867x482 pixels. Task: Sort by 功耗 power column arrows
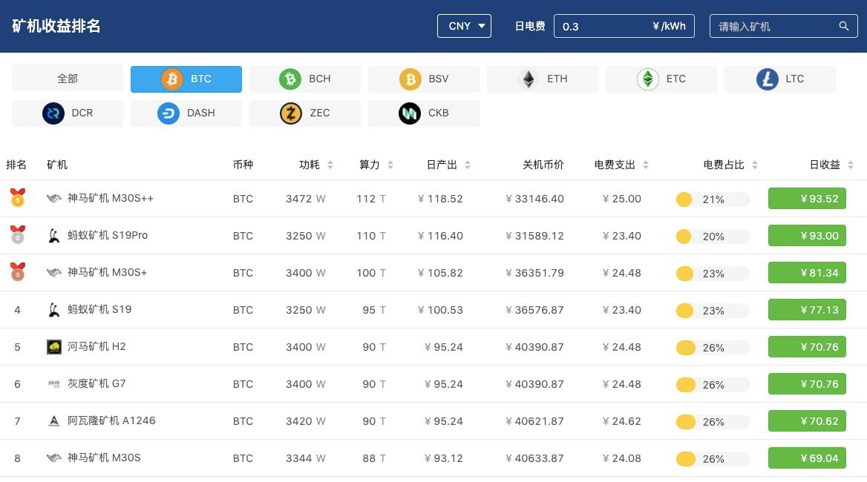tap(330, 165)
